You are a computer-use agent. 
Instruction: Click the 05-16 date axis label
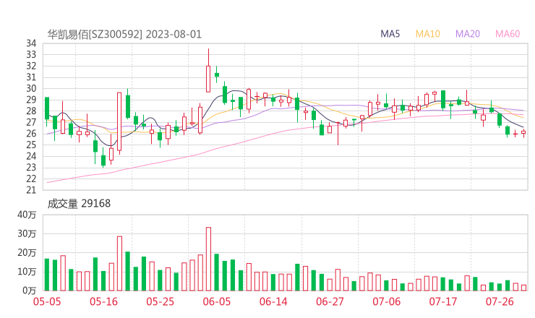103,301
